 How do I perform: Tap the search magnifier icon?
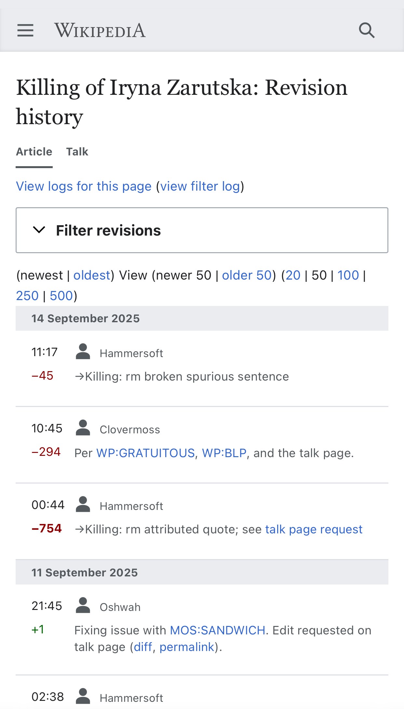coord(367,30)
